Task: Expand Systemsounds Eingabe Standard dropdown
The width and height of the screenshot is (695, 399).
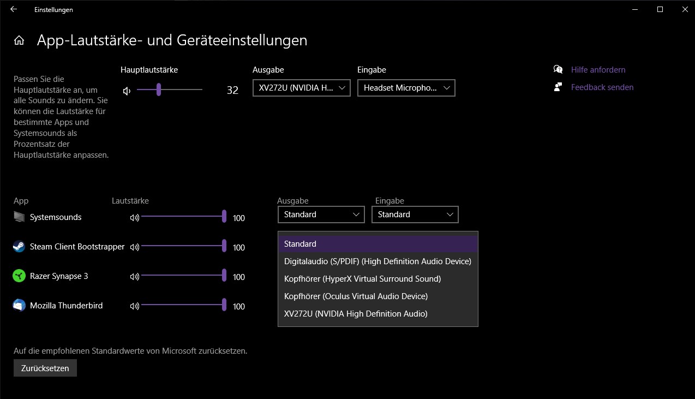Action: click(x=415, y=215)
